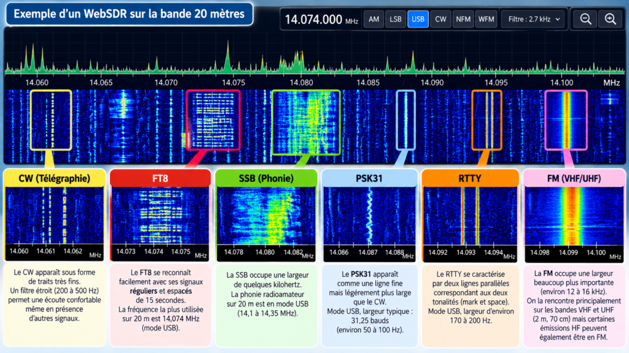Click the red-boxed FT8 signal in waterfall
Viewport: 629px width, 353px height.
pyautogui.click(x=213, y=120)
